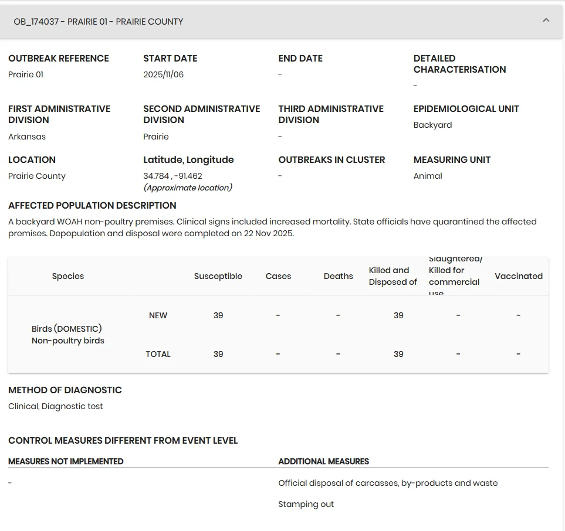Screen dimensions: 565x531
Task: Select the affected population description paragraph
Action: coord(272,227)
